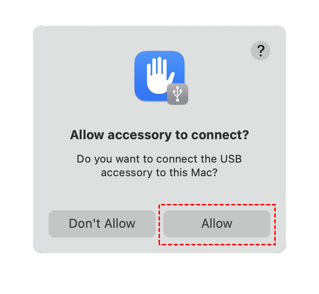The image size is (319, 294).
Task: Click the white raised hand symbol
Action: coord(160,75)
